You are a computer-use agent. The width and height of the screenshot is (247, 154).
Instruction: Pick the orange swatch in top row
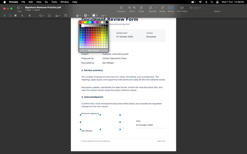[83, 22]
